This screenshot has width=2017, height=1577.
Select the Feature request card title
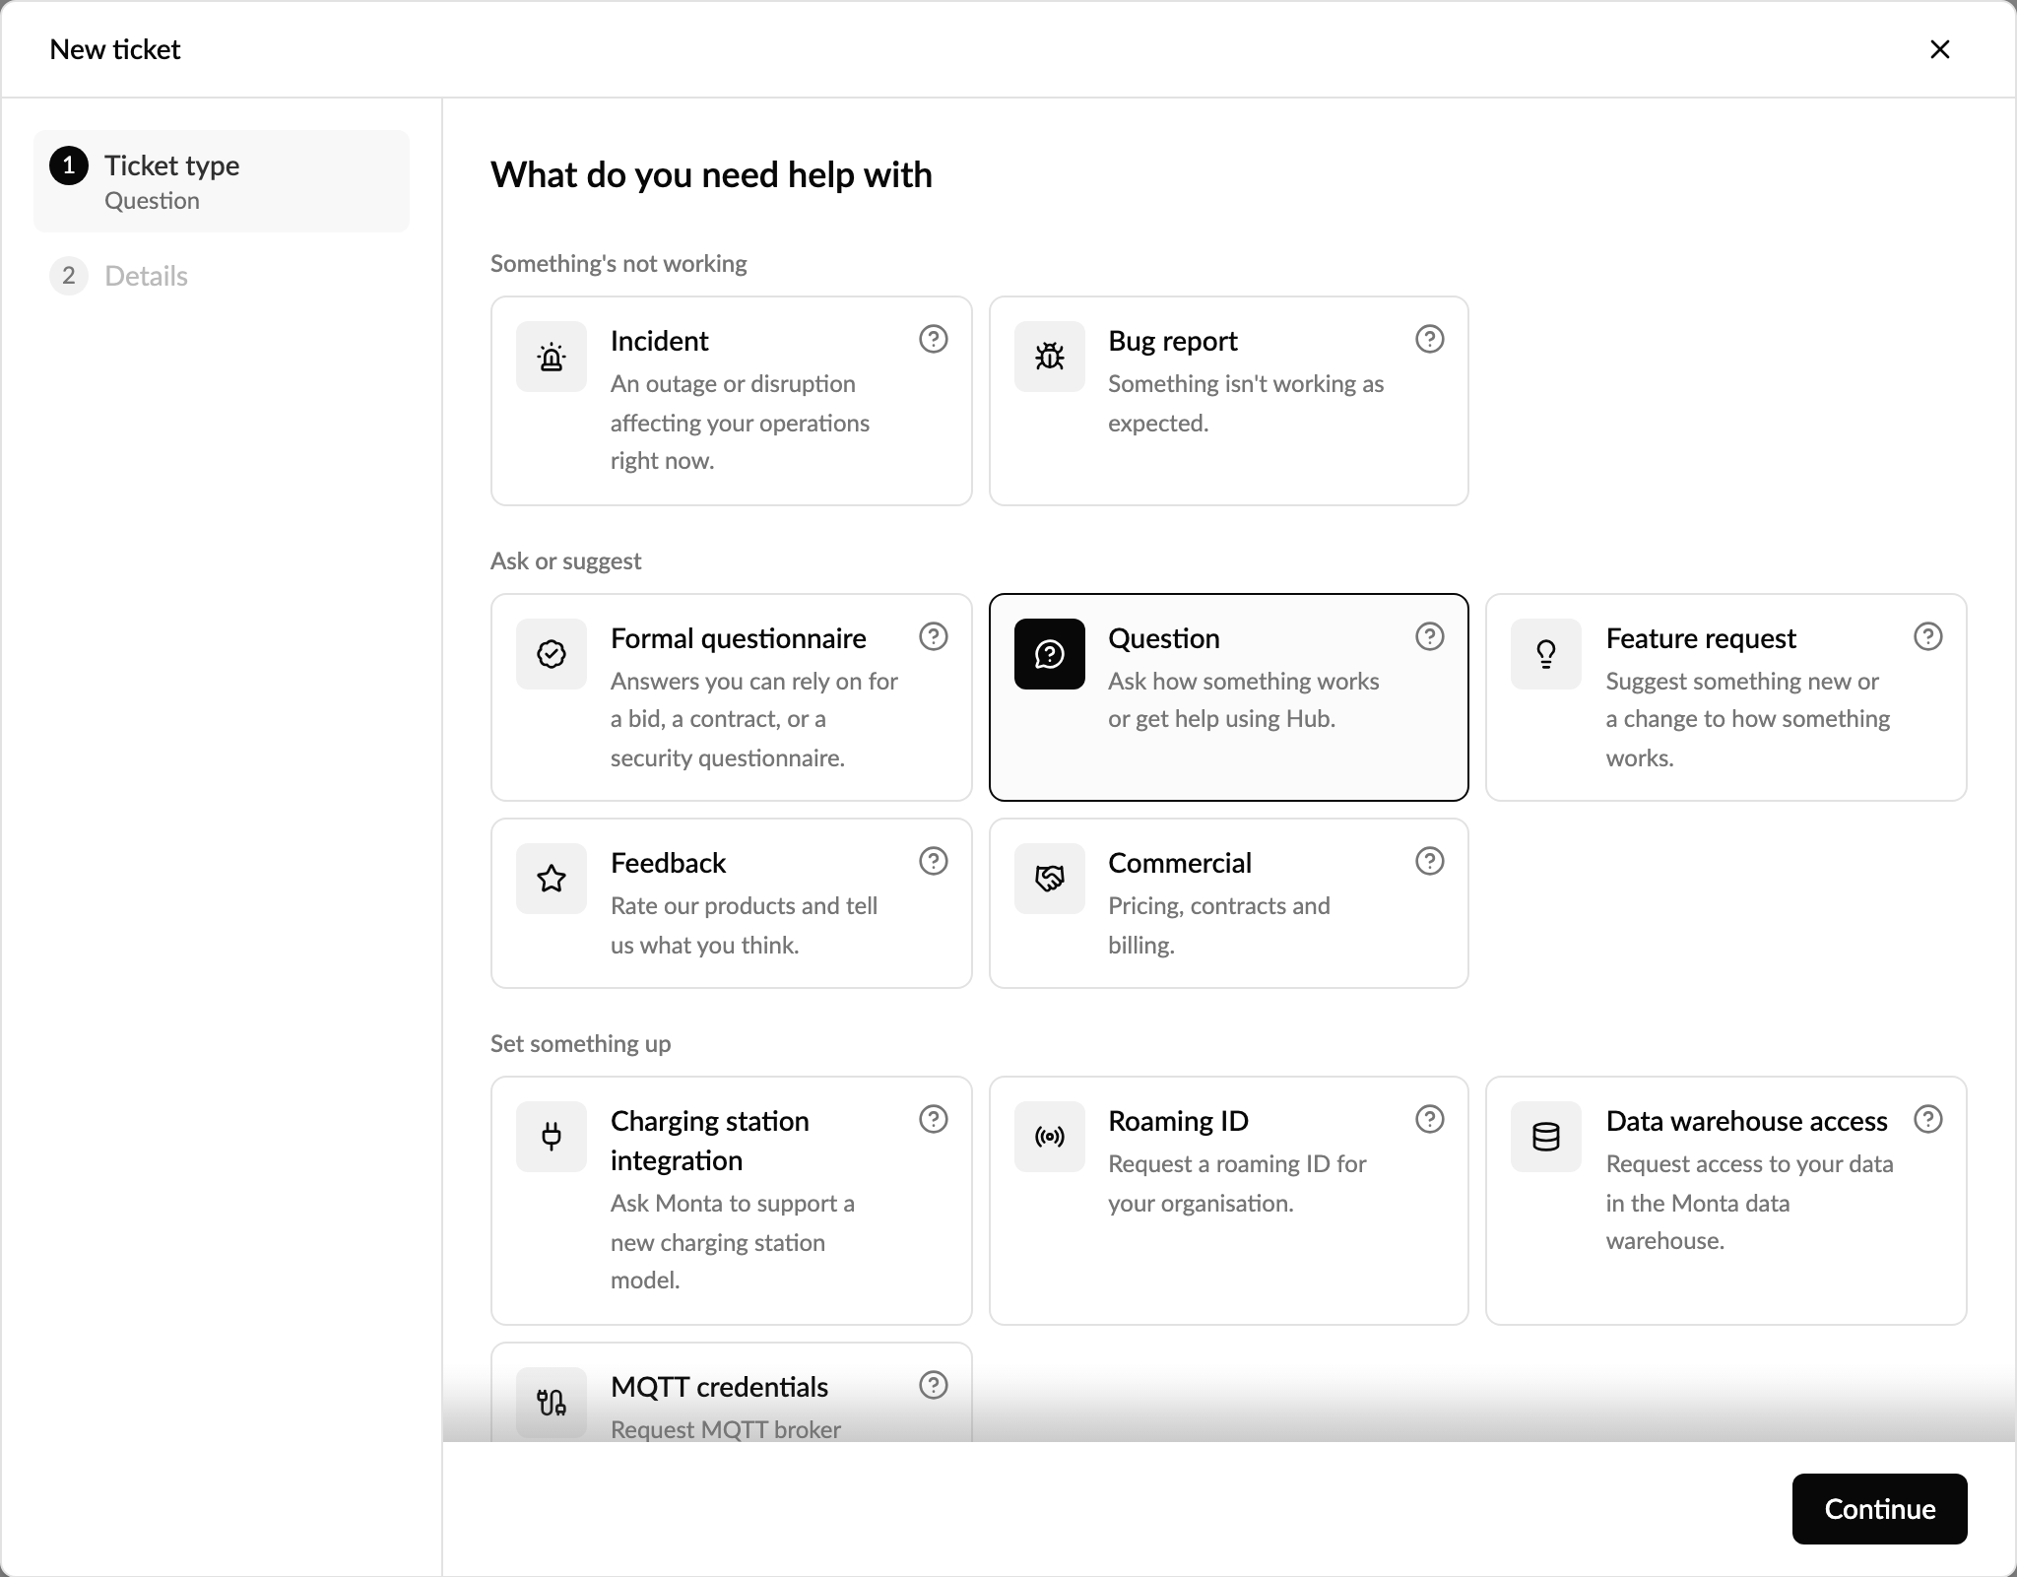[1701, 638]
